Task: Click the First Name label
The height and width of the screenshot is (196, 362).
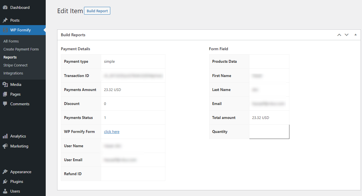Action: (x=222, y=76)
